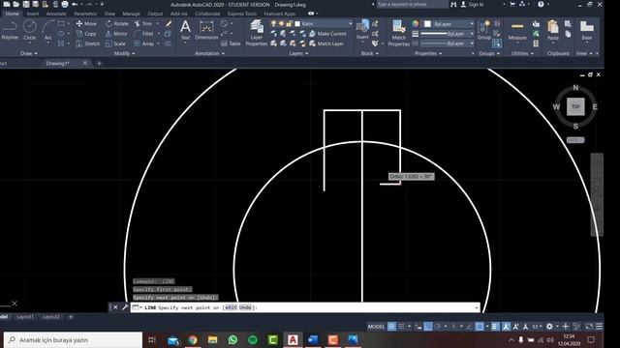The width and height of the screenshot is (620, 348).
Task: Expand the Draw panel
Action: coord(28,53)
